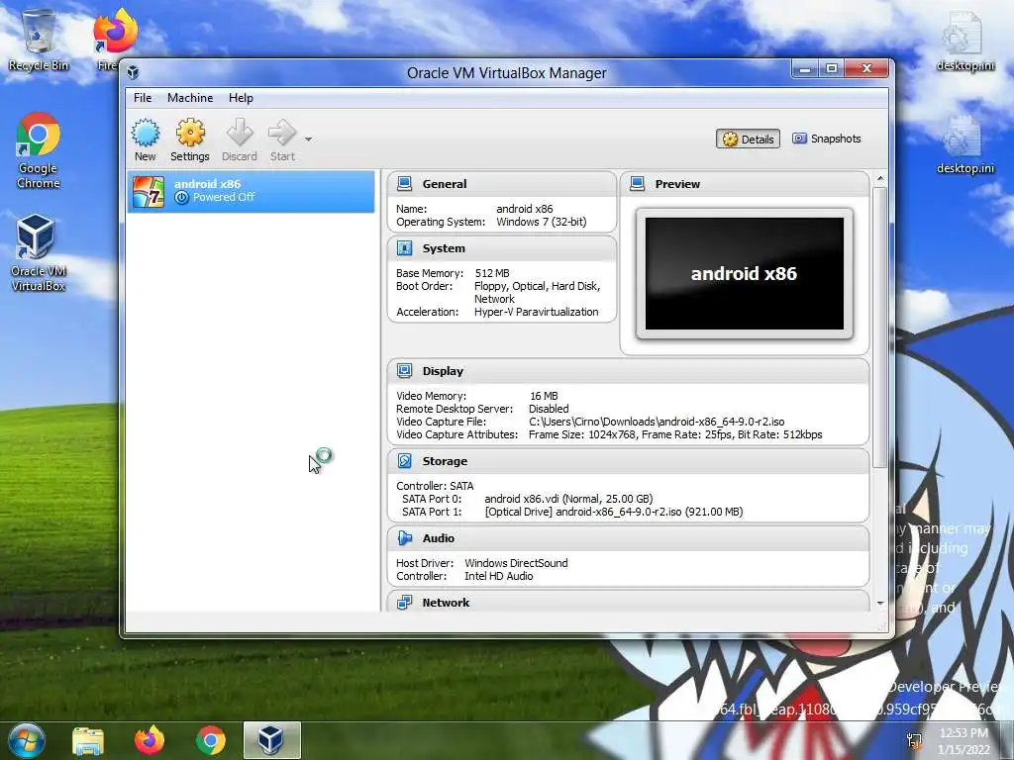The width and height of the screenshot is (1014, 760).
Task: Click the Remote Desktop Server Disabled value
Action: coord(549,409)
